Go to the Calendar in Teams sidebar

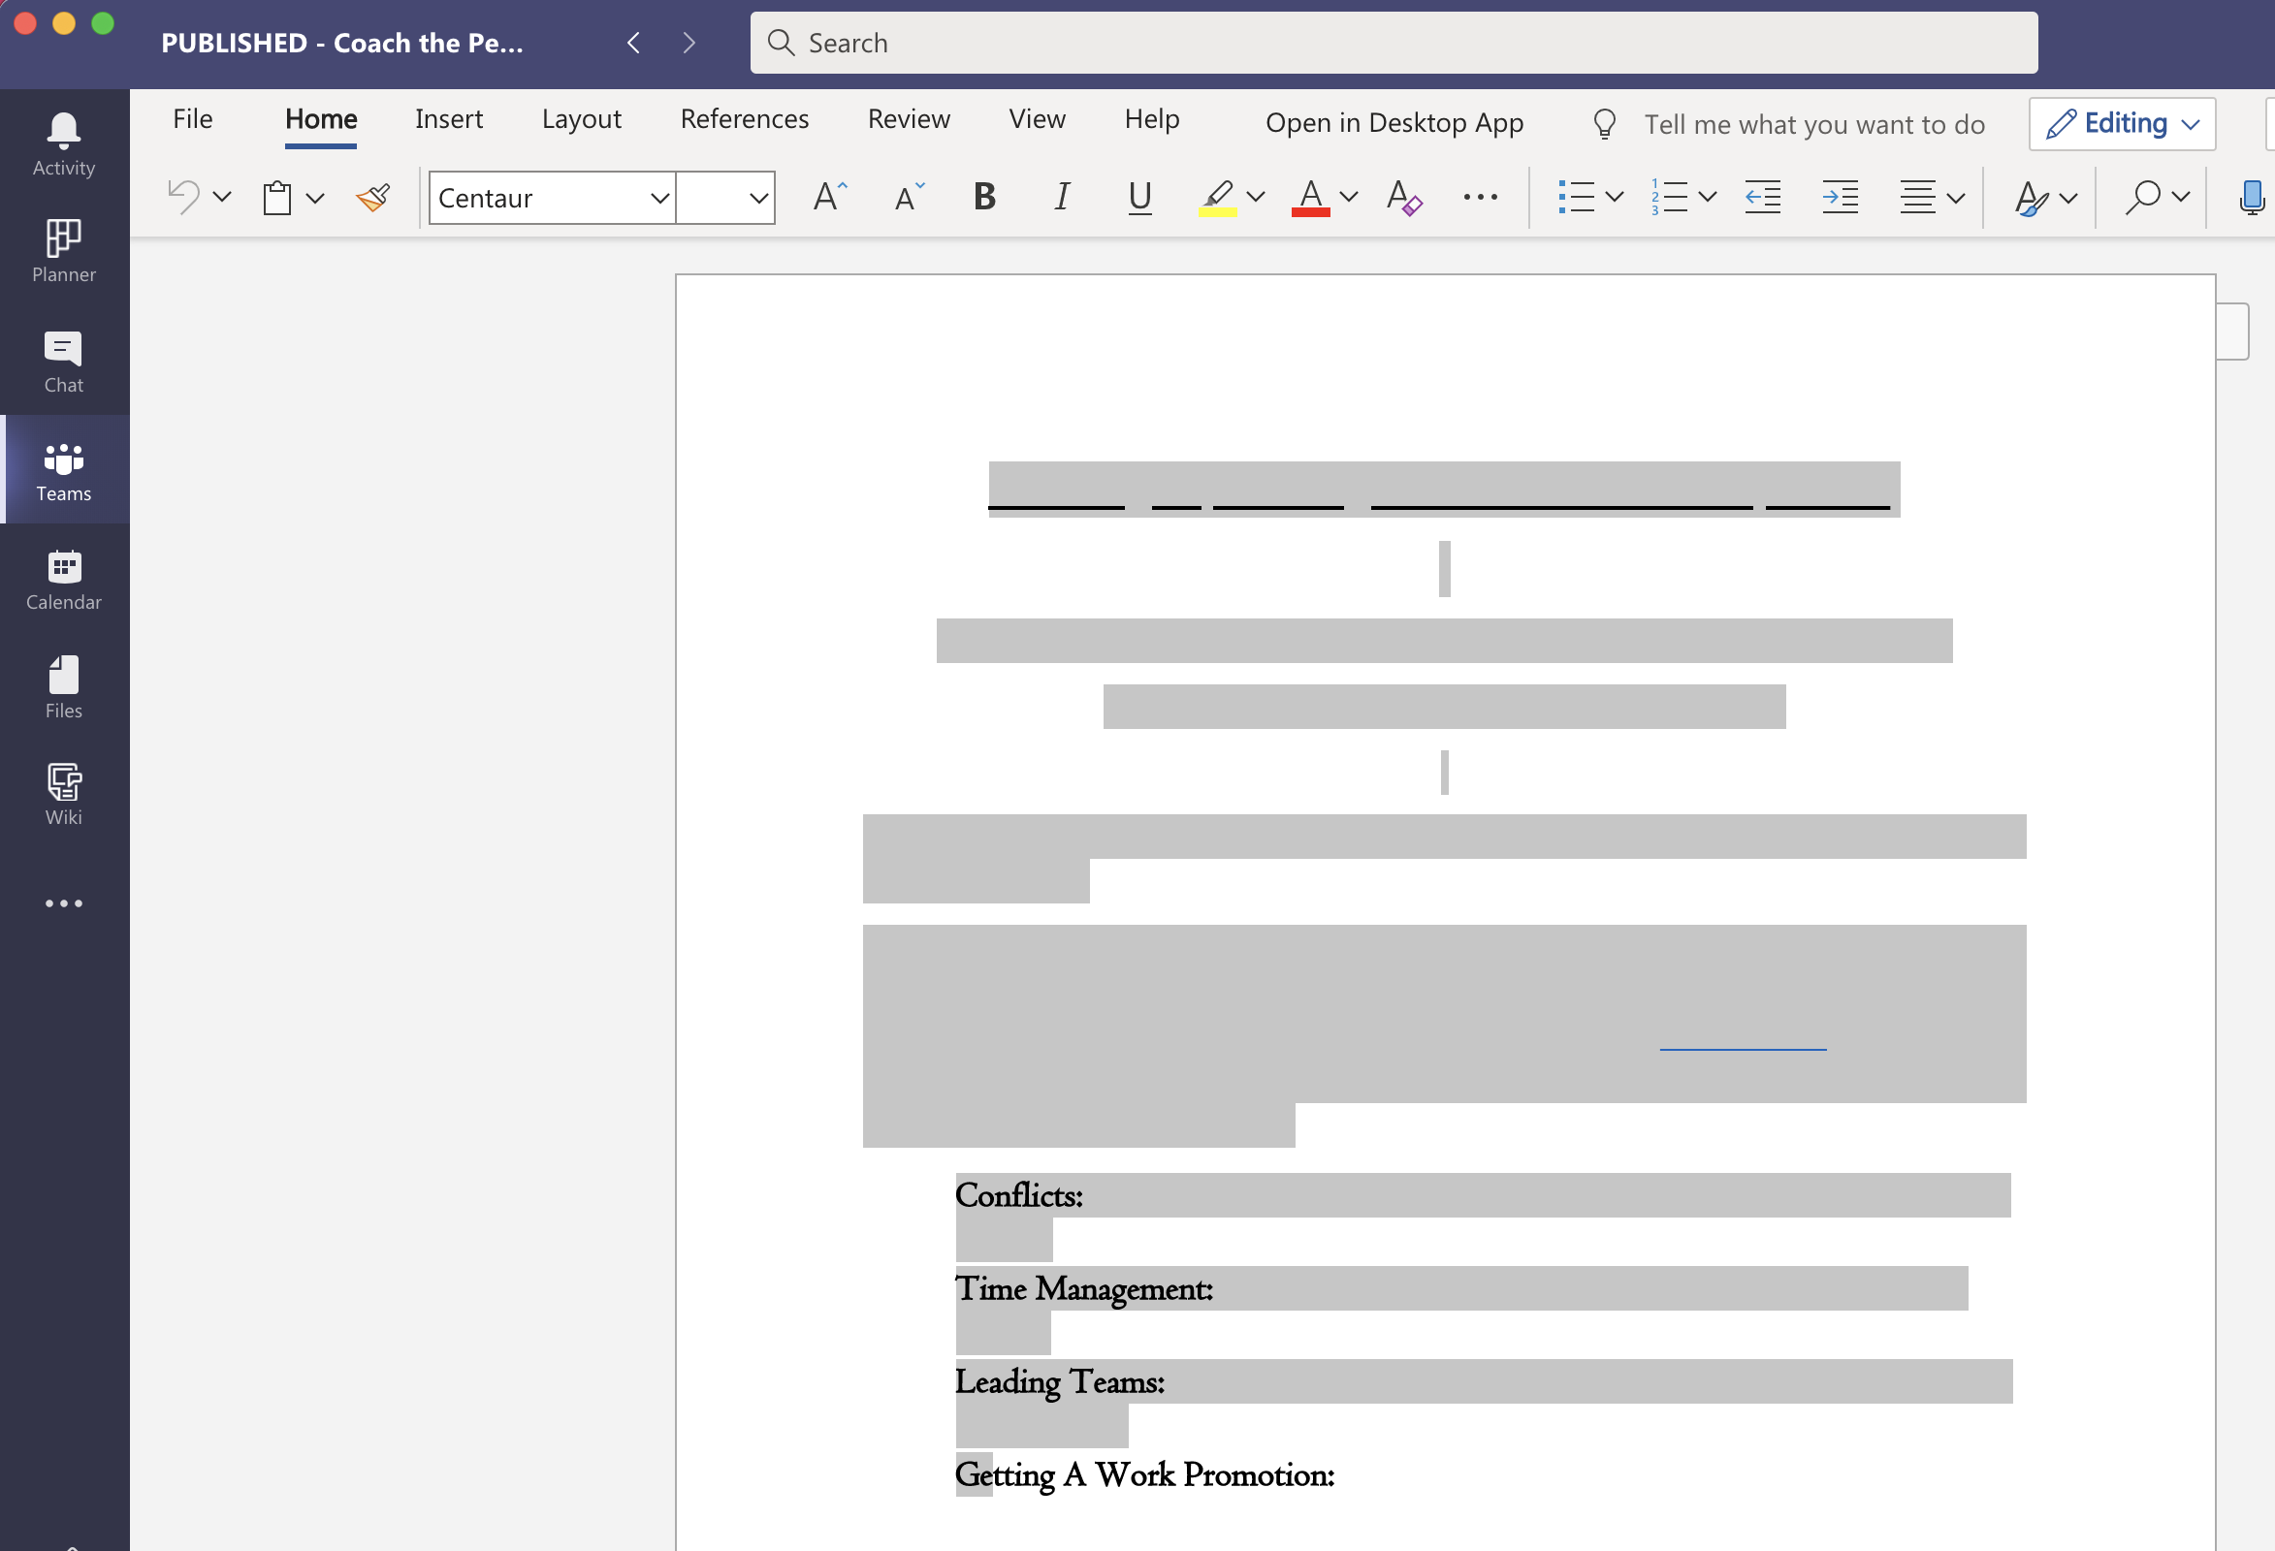click(64, 580)
